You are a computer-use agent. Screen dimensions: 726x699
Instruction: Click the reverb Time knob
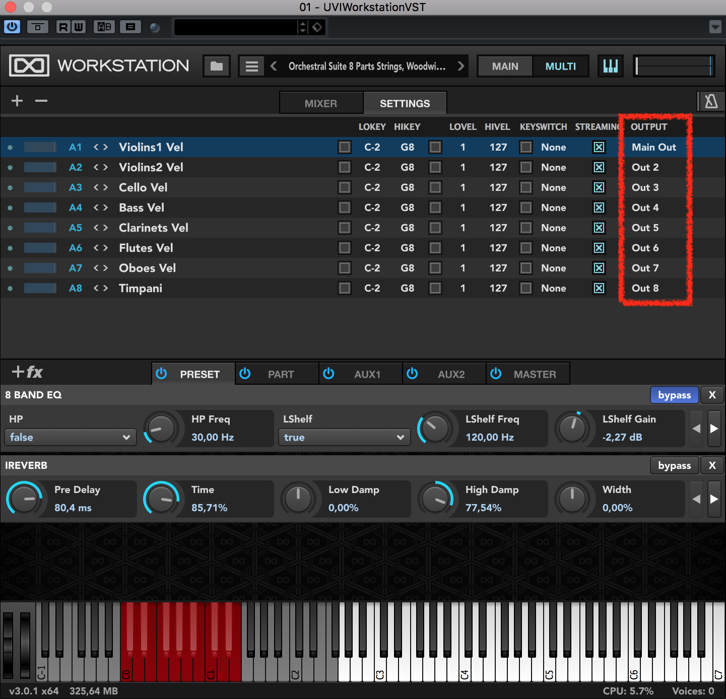point(161,499)
